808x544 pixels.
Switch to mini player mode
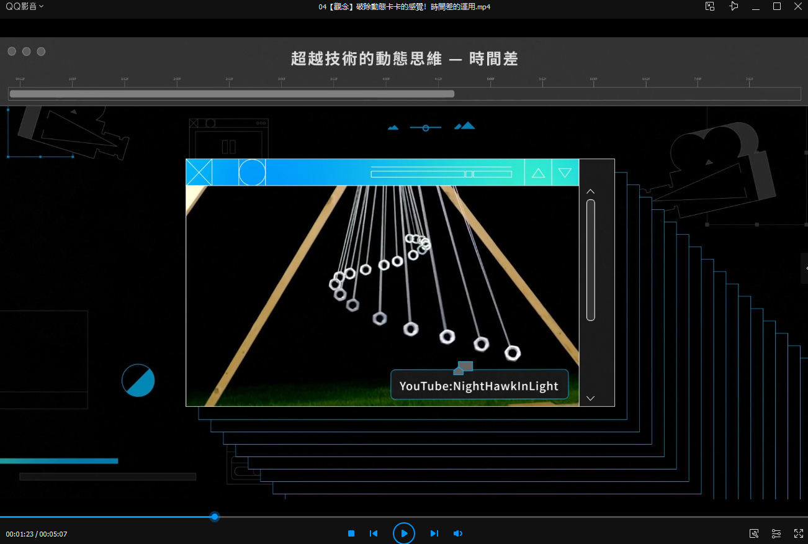[x=710, y=6]
